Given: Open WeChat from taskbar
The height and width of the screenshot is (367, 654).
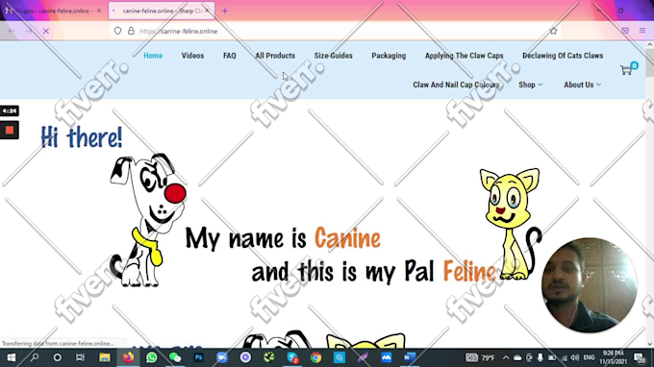Looking at the screenshot, I should tap(175, 357).
